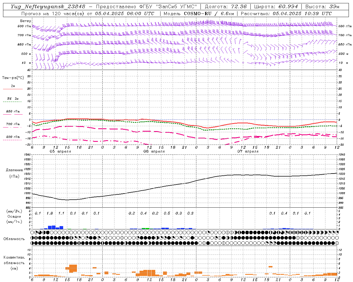Click the 07 апреля date label

(x=248, y=151)
